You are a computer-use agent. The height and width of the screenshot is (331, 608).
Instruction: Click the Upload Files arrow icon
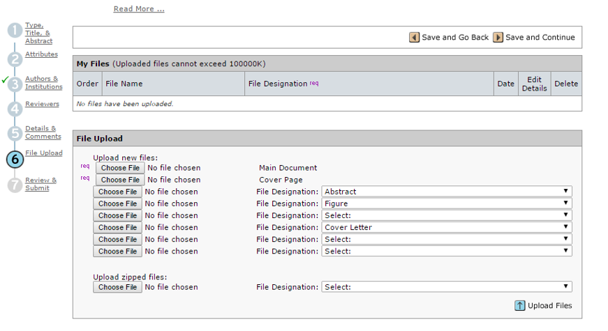pos(520,305)
